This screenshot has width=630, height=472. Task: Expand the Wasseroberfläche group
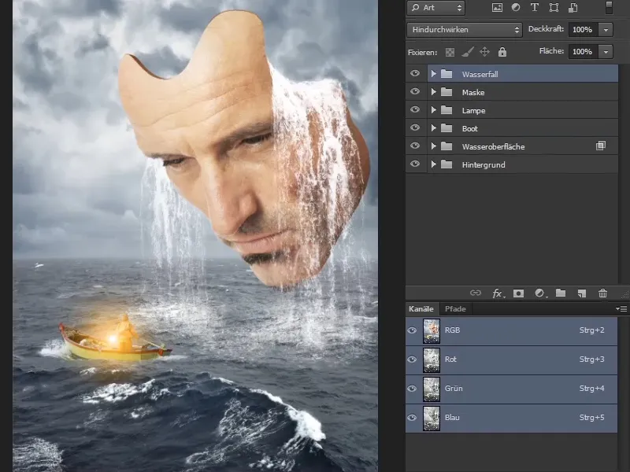434,146
